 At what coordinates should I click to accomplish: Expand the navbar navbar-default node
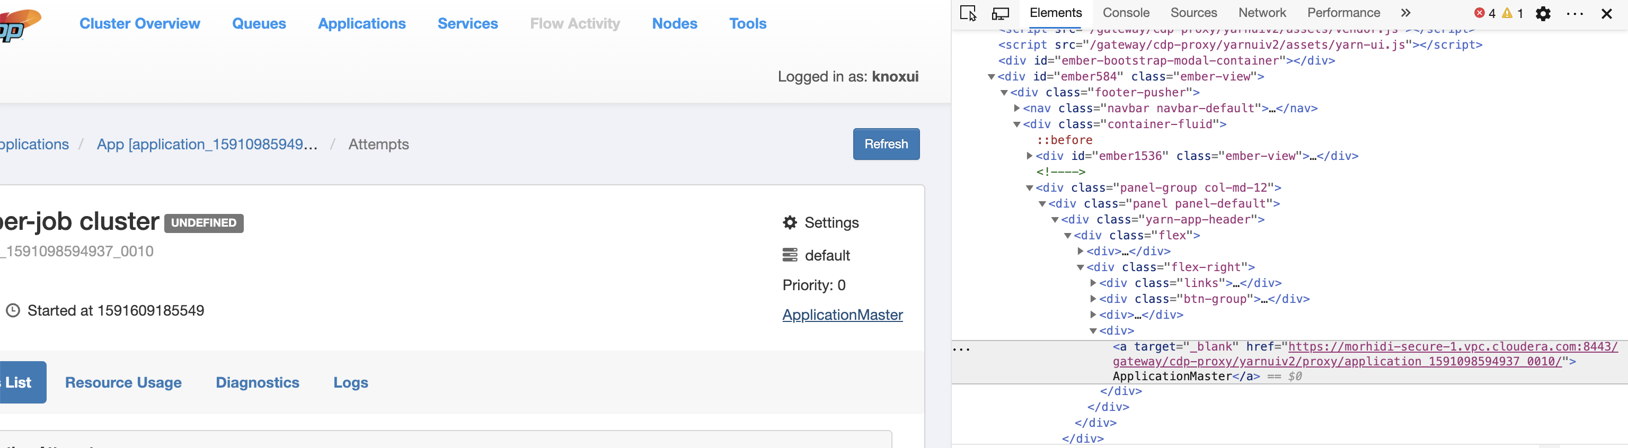tap(1017, 109)
